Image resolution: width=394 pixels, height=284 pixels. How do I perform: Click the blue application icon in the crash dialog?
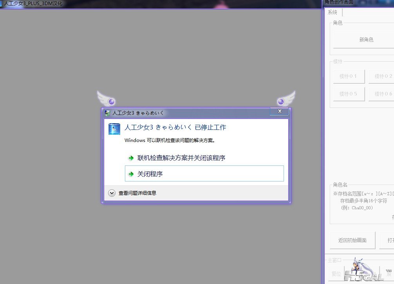pyautogui.click(x=114, y=129)
